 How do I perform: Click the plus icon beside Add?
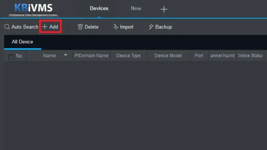point(45,27)
